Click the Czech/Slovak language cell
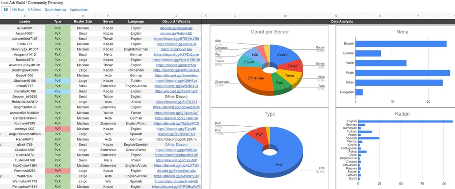Image resolution: width=455 pixels, height=189 pixels. coord(136,150)
